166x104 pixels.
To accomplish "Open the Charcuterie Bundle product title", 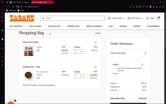I will [x=31, y=42].
